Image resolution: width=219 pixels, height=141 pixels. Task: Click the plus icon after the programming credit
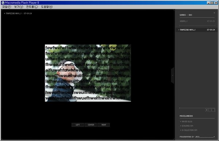click(x=214, y=137)
